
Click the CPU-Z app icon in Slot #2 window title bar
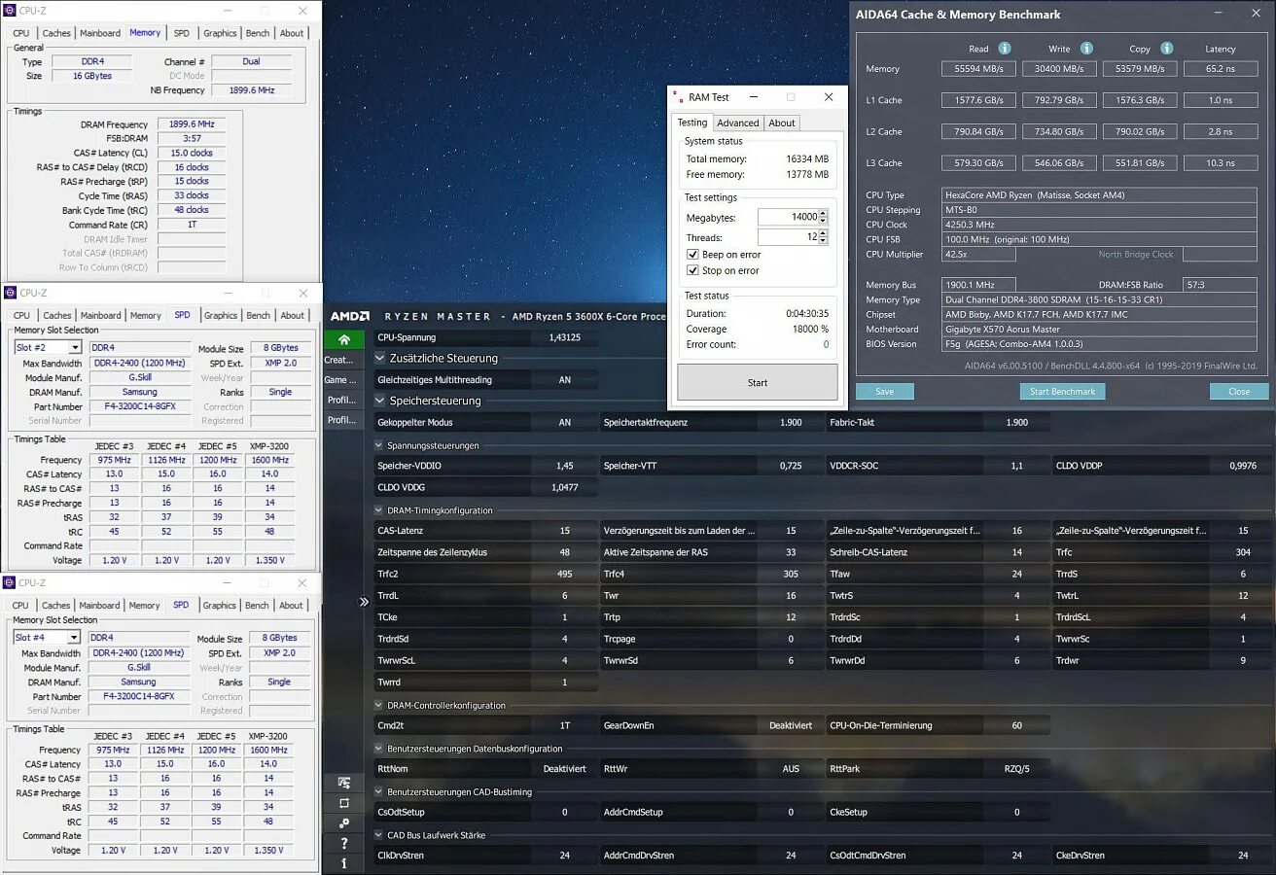coord(10,293)
